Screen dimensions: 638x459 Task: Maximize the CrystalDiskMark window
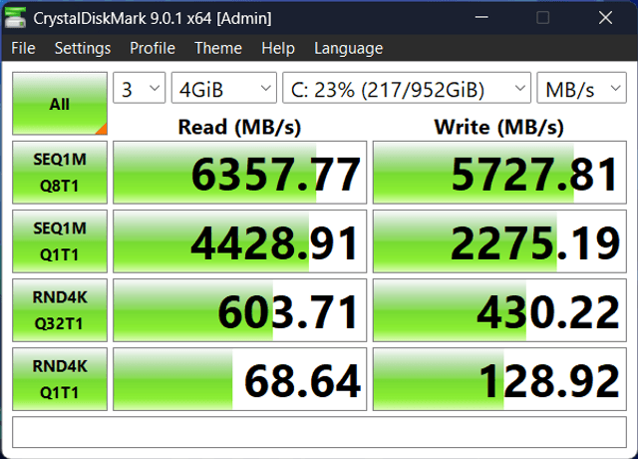pos(543,18)
